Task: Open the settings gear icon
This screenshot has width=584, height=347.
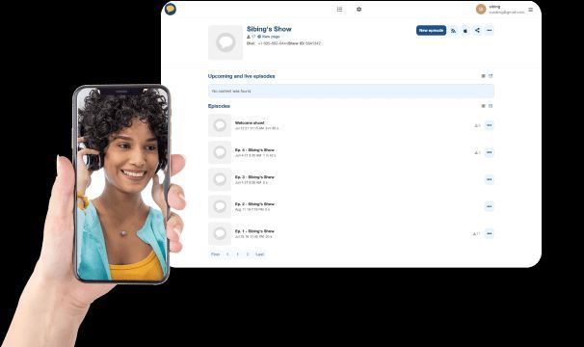Action: click(x=358, y=9)
